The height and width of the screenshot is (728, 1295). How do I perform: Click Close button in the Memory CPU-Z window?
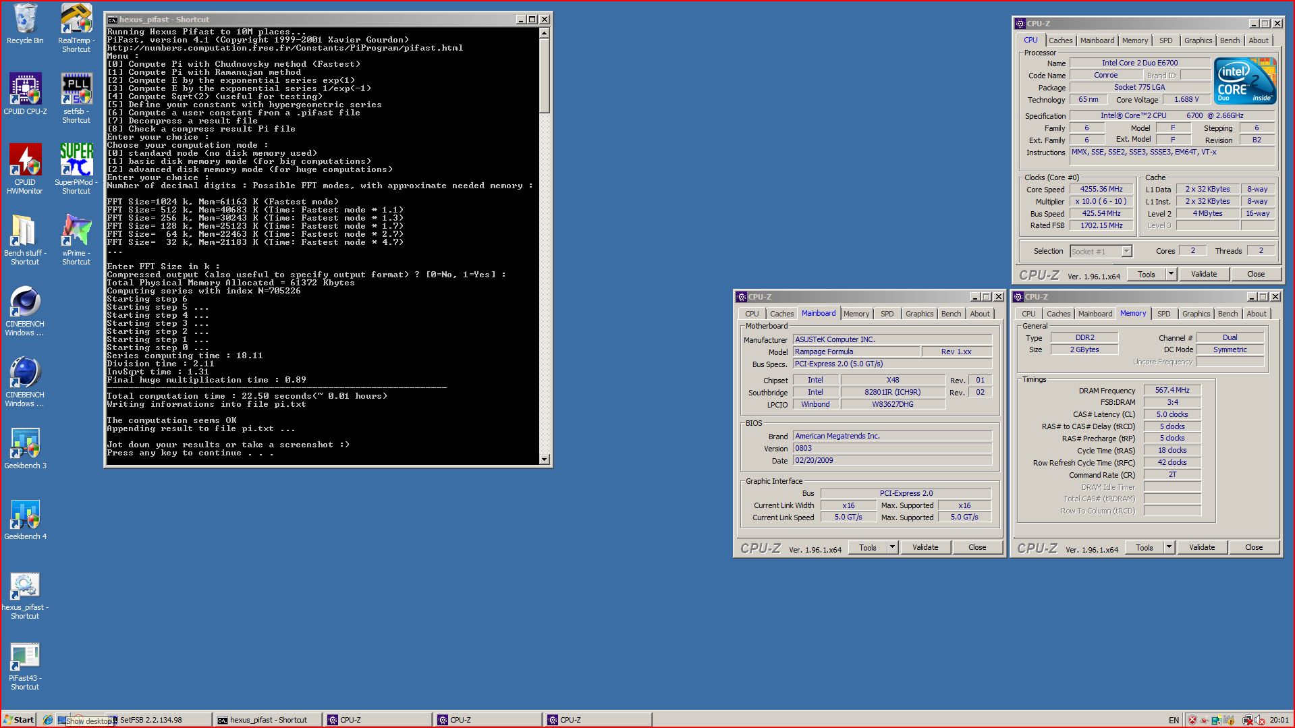(1253, 547)
